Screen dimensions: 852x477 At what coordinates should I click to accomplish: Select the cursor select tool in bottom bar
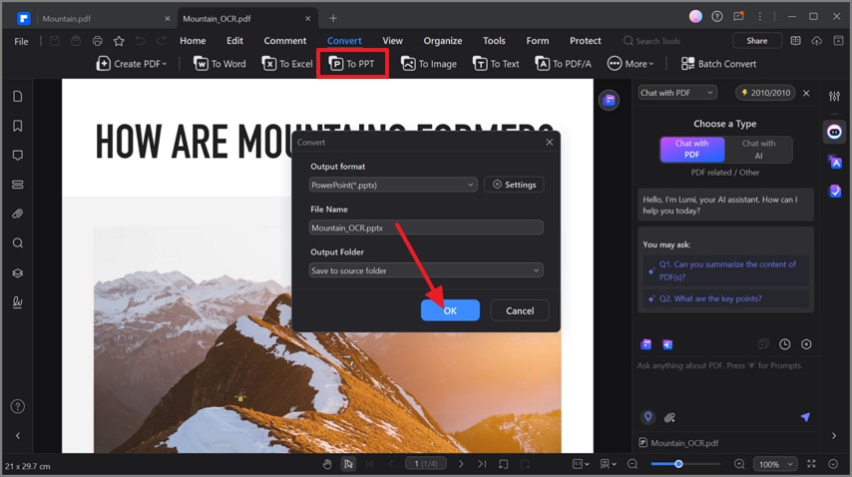tap(348, 464)
